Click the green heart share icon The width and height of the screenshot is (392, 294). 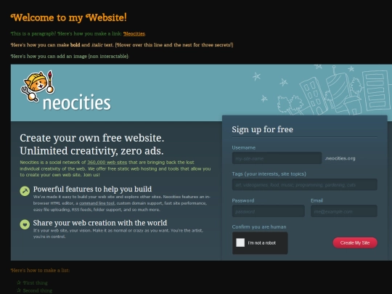point(25,224)
